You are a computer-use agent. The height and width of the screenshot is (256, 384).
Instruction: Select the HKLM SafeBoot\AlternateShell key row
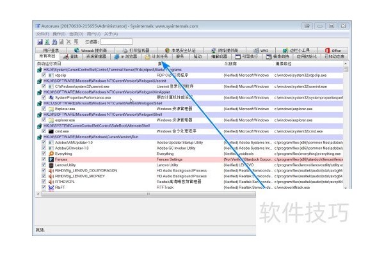(190, 125)
